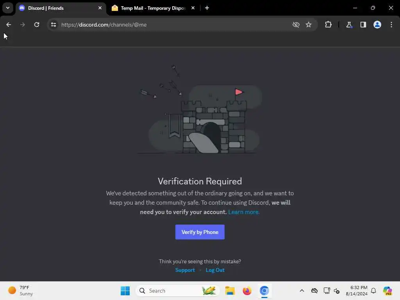Click the taskbar Search box
The width and height of the screenshot is (400, 300).
point(178,291)
